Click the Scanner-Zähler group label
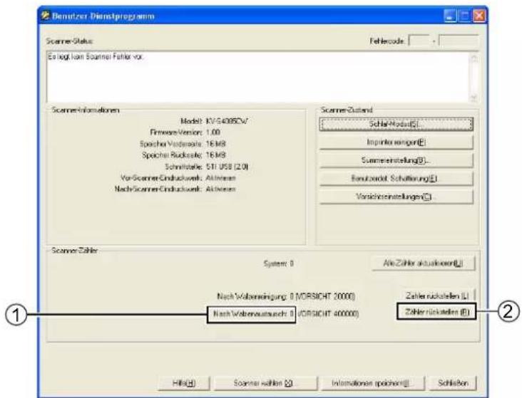The width and height of the screenshot is (522, 398). point(75,251)
